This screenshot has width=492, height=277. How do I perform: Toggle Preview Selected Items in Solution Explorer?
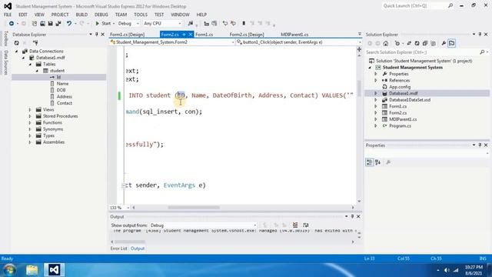point(452,43)
